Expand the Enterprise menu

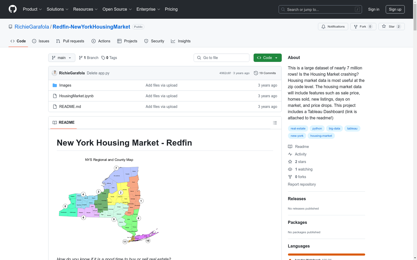148,9
